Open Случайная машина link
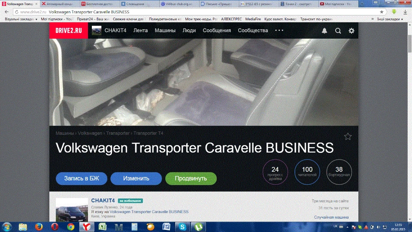412x232 pixels. (x=331, y=217)
